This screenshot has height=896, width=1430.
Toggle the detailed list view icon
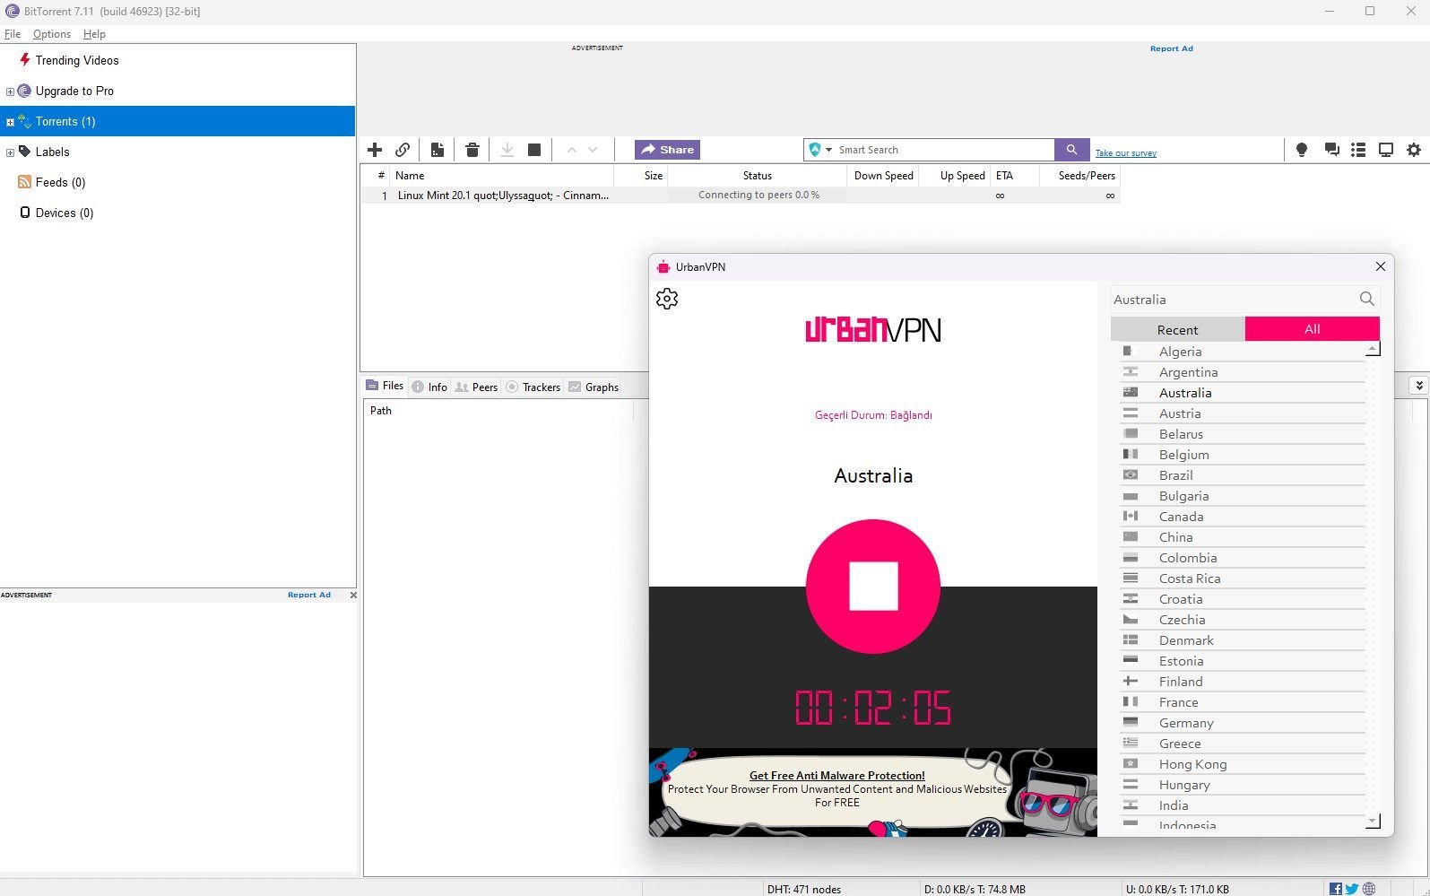click(x=1358, y=150)
